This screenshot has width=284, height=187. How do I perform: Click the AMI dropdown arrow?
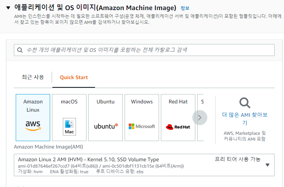268,165
